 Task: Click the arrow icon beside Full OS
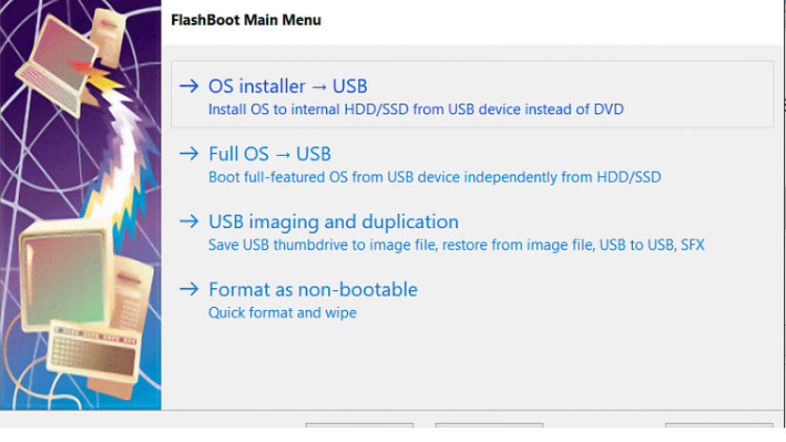pos(189,154)
